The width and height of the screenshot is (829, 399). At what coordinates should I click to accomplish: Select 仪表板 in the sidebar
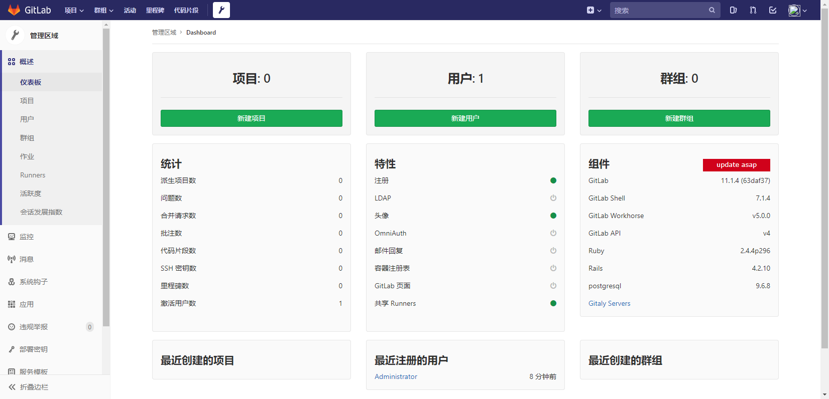52,82
